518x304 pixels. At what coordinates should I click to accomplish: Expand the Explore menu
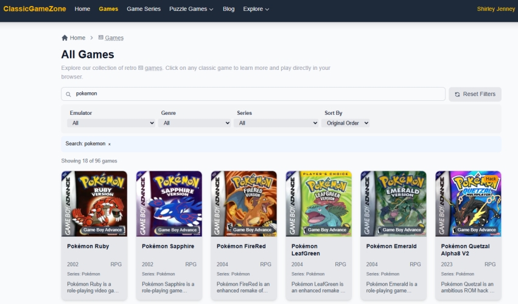tap(256, 9)
